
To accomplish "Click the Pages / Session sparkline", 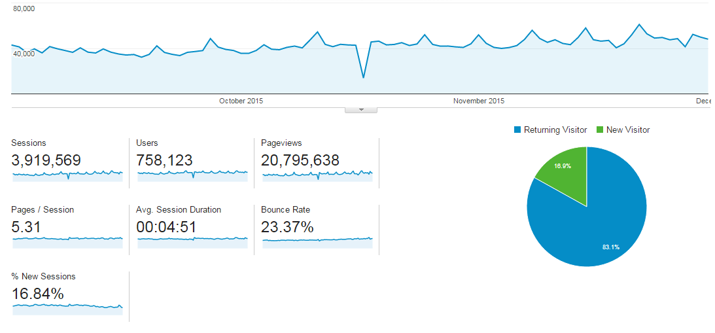I will 67,242.
